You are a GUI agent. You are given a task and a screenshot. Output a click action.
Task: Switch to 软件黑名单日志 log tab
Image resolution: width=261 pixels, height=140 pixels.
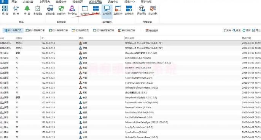(x=35, y=30)
